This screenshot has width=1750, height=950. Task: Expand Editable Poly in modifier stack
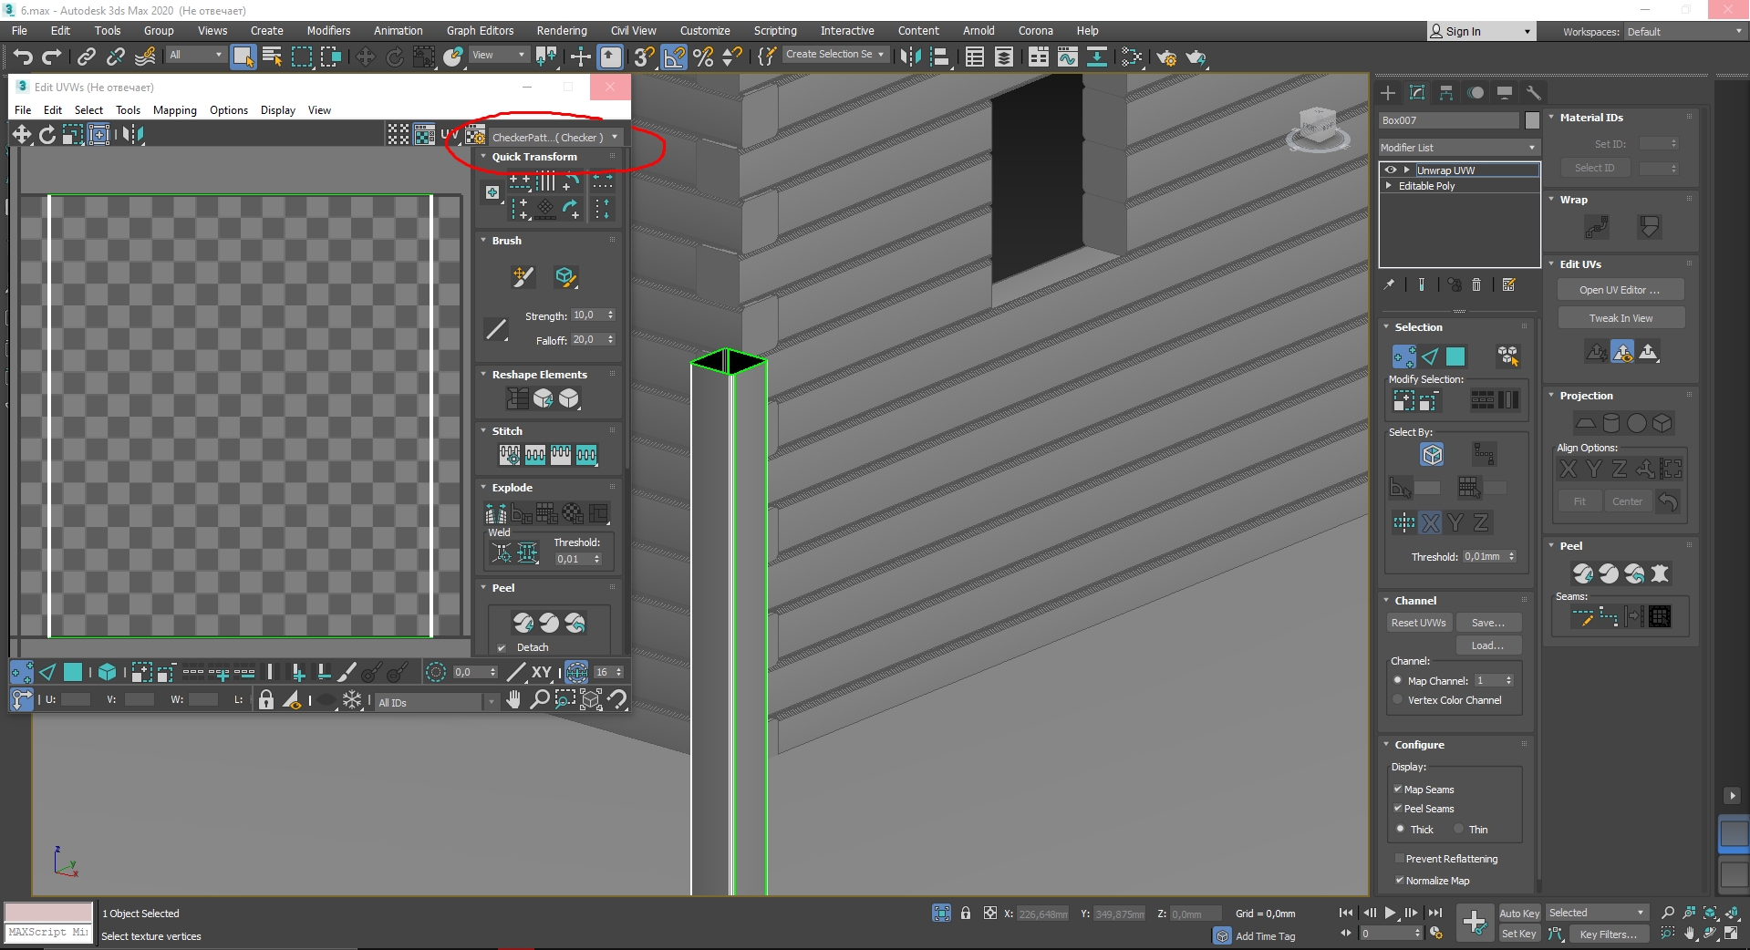pyautogui.click(x=1389, y=186)
